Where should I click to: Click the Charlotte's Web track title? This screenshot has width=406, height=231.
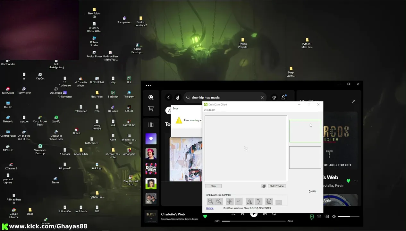pos(173,214)
